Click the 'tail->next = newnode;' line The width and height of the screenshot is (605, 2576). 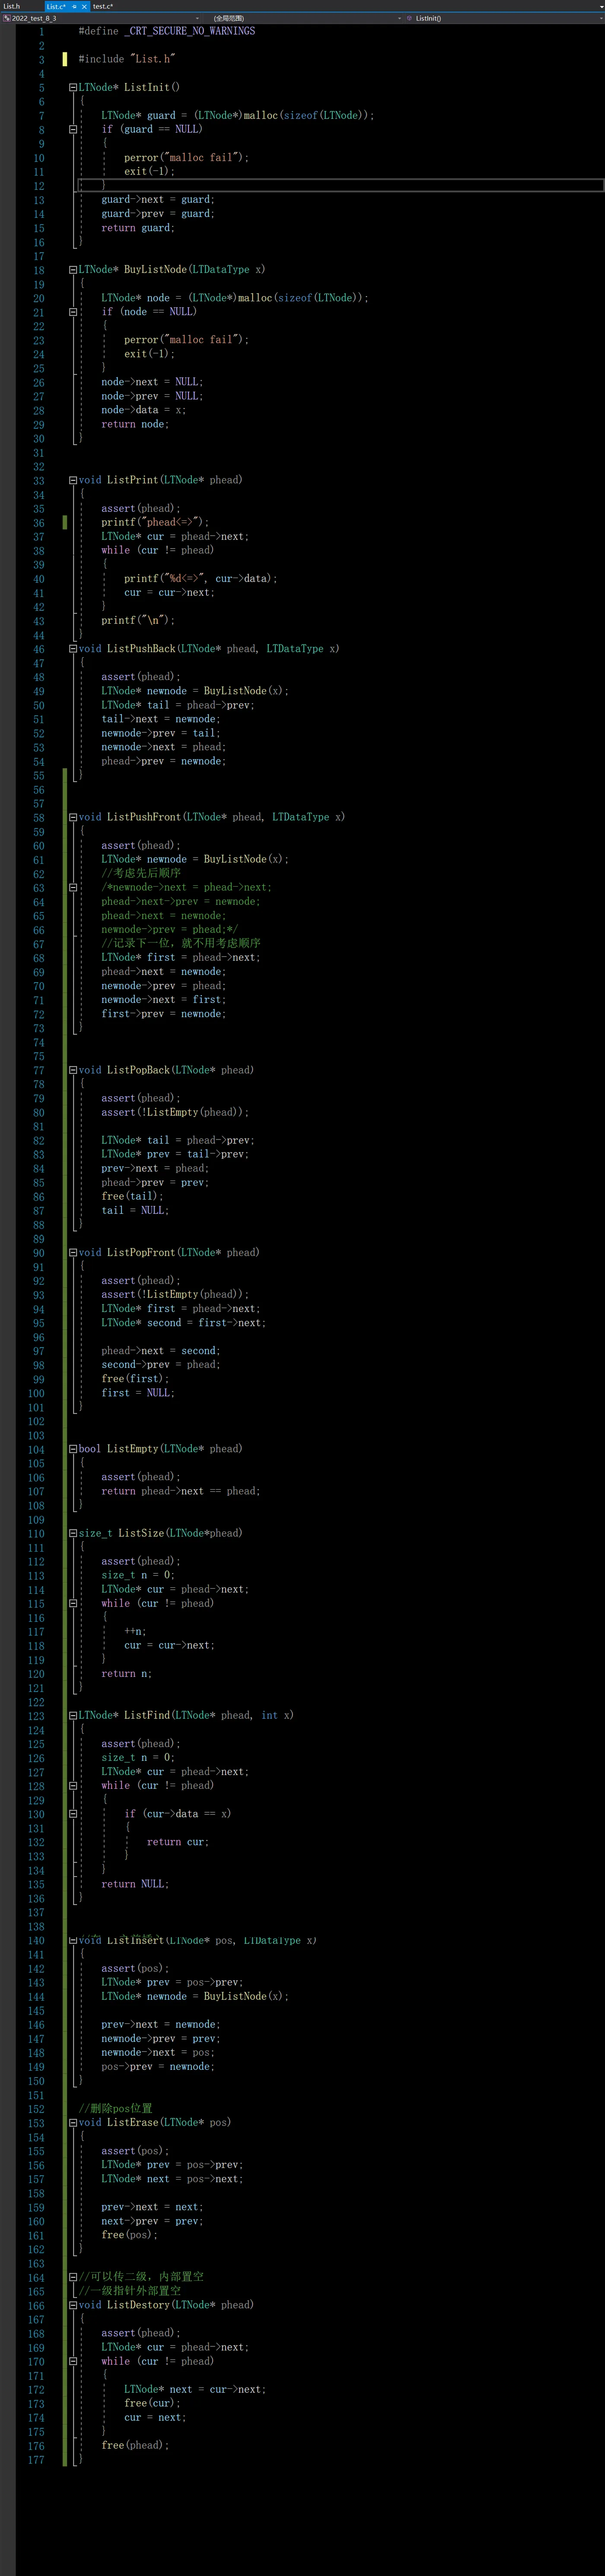click(161, 719)
